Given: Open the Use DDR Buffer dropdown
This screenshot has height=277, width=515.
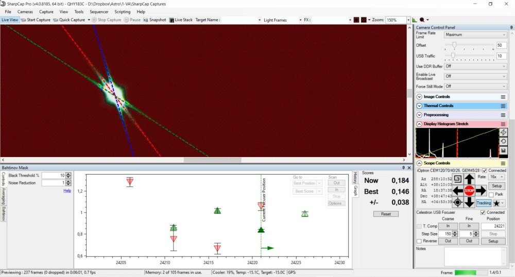Looking at the screenshot, I should pyautogui.click(x=475, y=66).
